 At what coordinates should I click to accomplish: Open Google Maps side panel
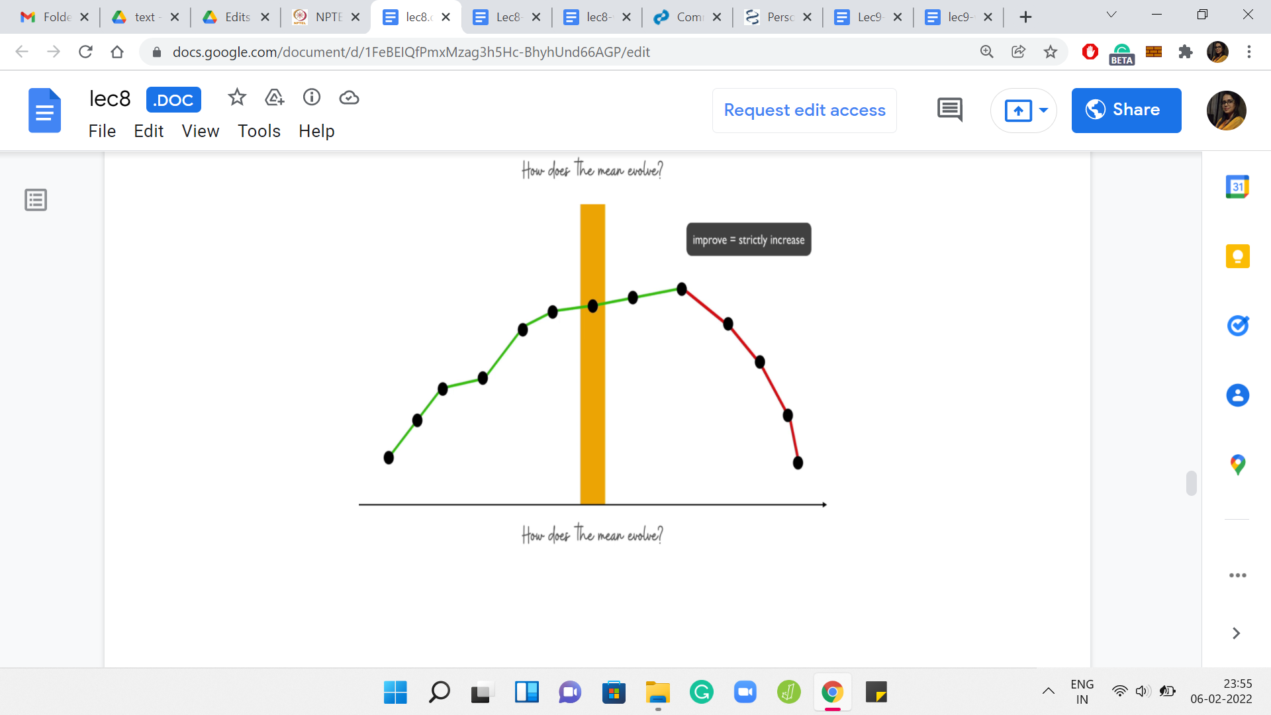1237,464
